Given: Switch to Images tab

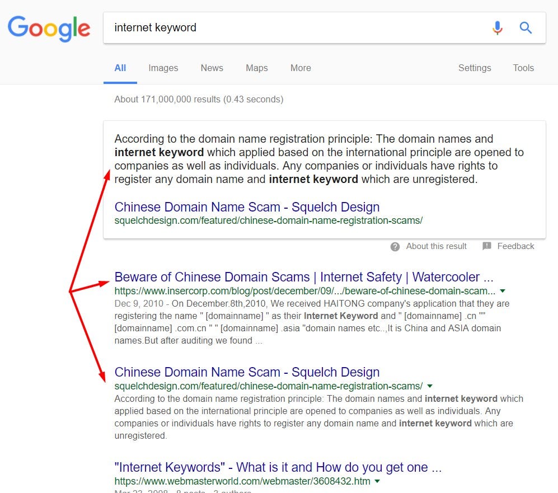Looking at the screenshot, I should coord(163,68).
